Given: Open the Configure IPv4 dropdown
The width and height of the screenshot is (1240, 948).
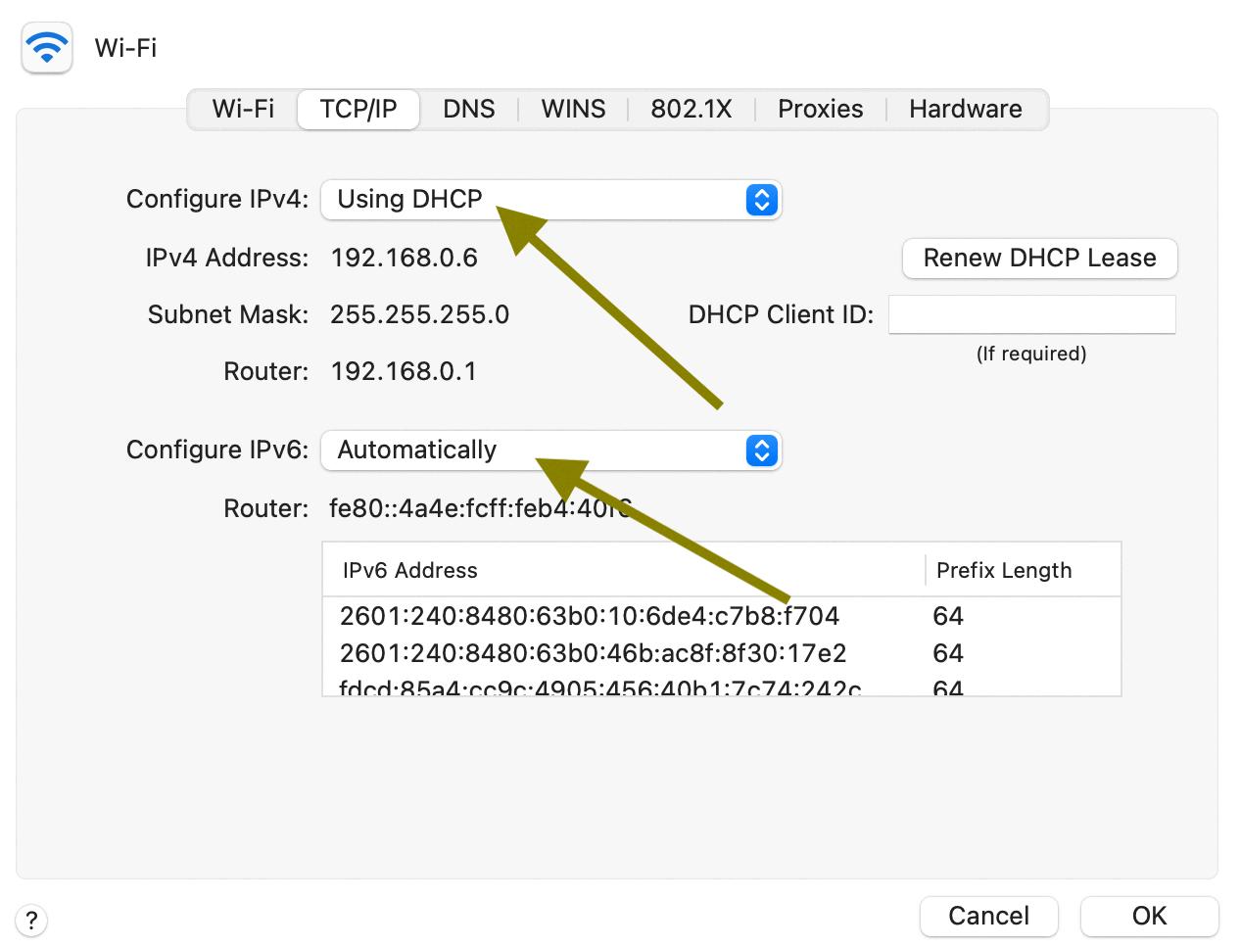Looking at the screenshot, I should click(550, 200).
